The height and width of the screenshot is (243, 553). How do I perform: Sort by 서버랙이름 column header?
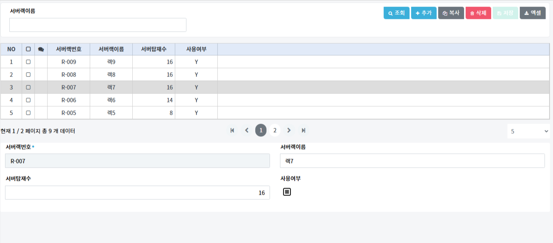tap(111, 49)
